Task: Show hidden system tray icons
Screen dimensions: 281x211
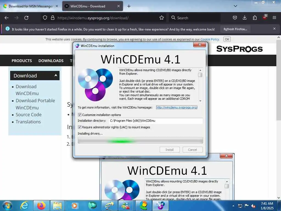Action: pos(233,206)
